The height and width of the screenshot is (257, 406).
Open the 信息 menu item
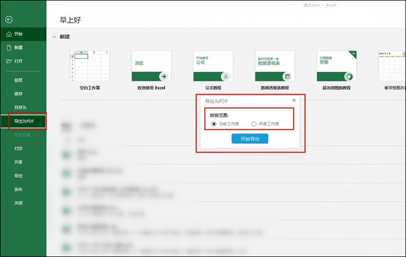18,80
